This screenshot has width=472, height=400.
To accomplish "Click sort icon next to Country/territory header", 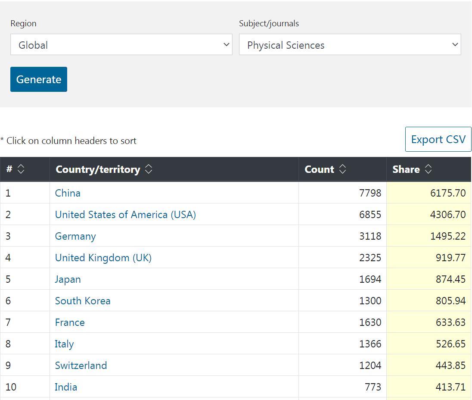I will pos(148,170).
